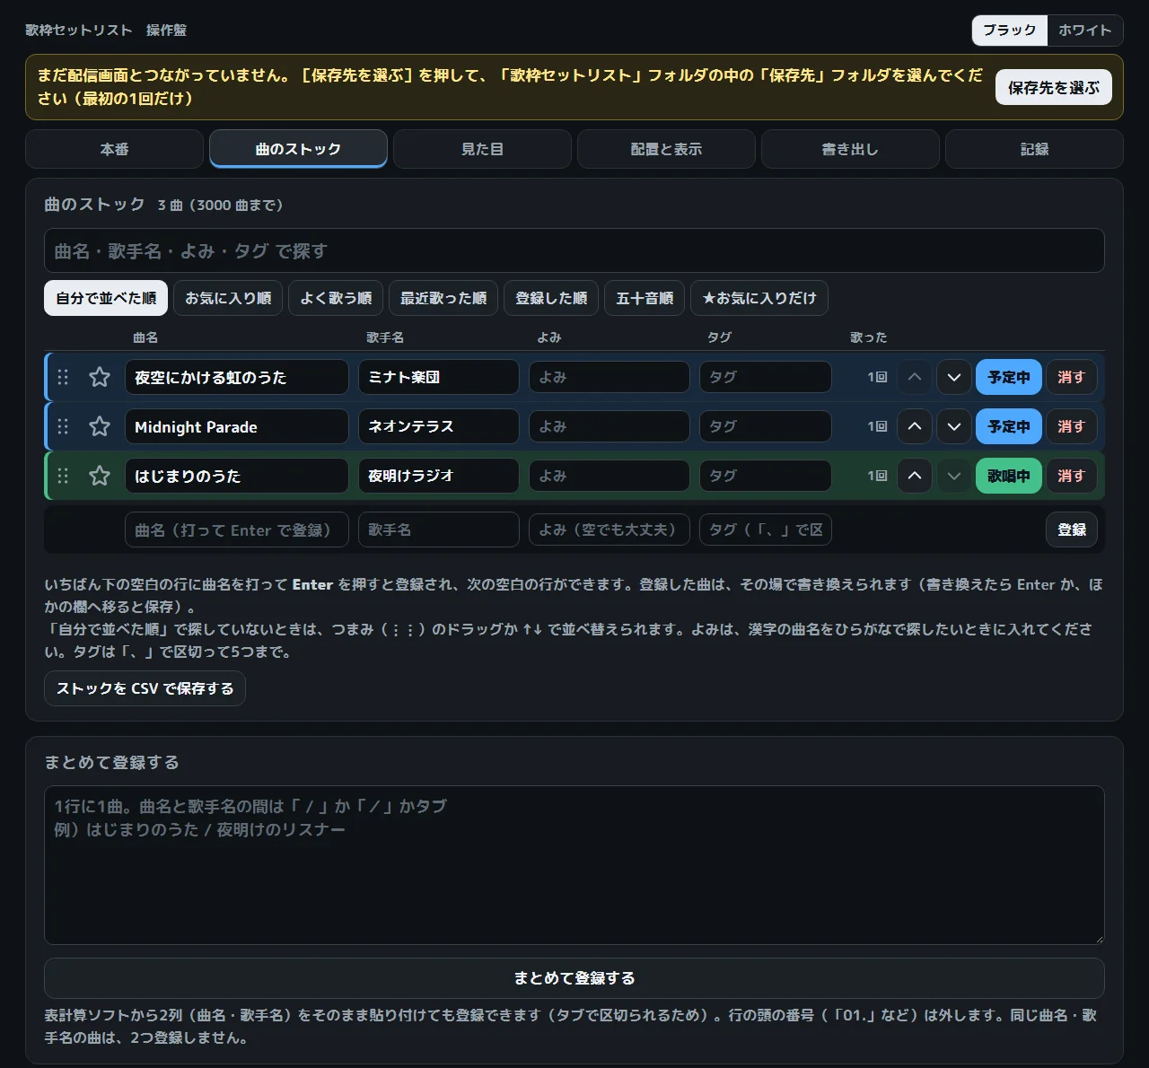Screen dimensions: 1149x1068
Task: Sort songs by よく歌う順
Action: pyautogui.click(x=336, y=298)
